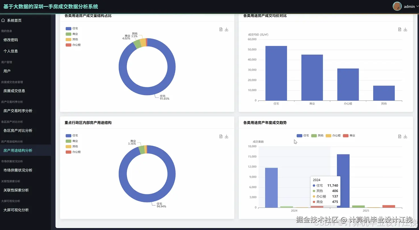Click 住宅 11,740 row in the tooltip
The width and height of the screenshot is (419, 230).
pyautogui.click(x=325, y=185)
